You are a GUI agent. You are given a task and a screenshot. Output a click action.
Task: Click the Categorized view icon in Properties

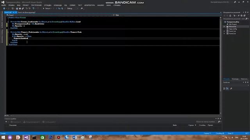pos(224,88)
